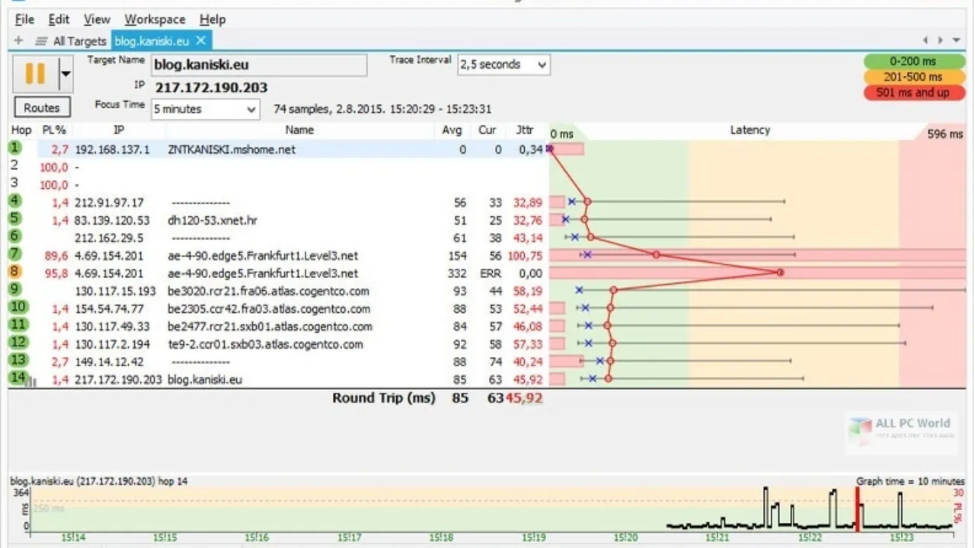This screenshot has height=548, width=975.
Task: Select hop 14 green circle icon
Action: (x=18, y=378)
